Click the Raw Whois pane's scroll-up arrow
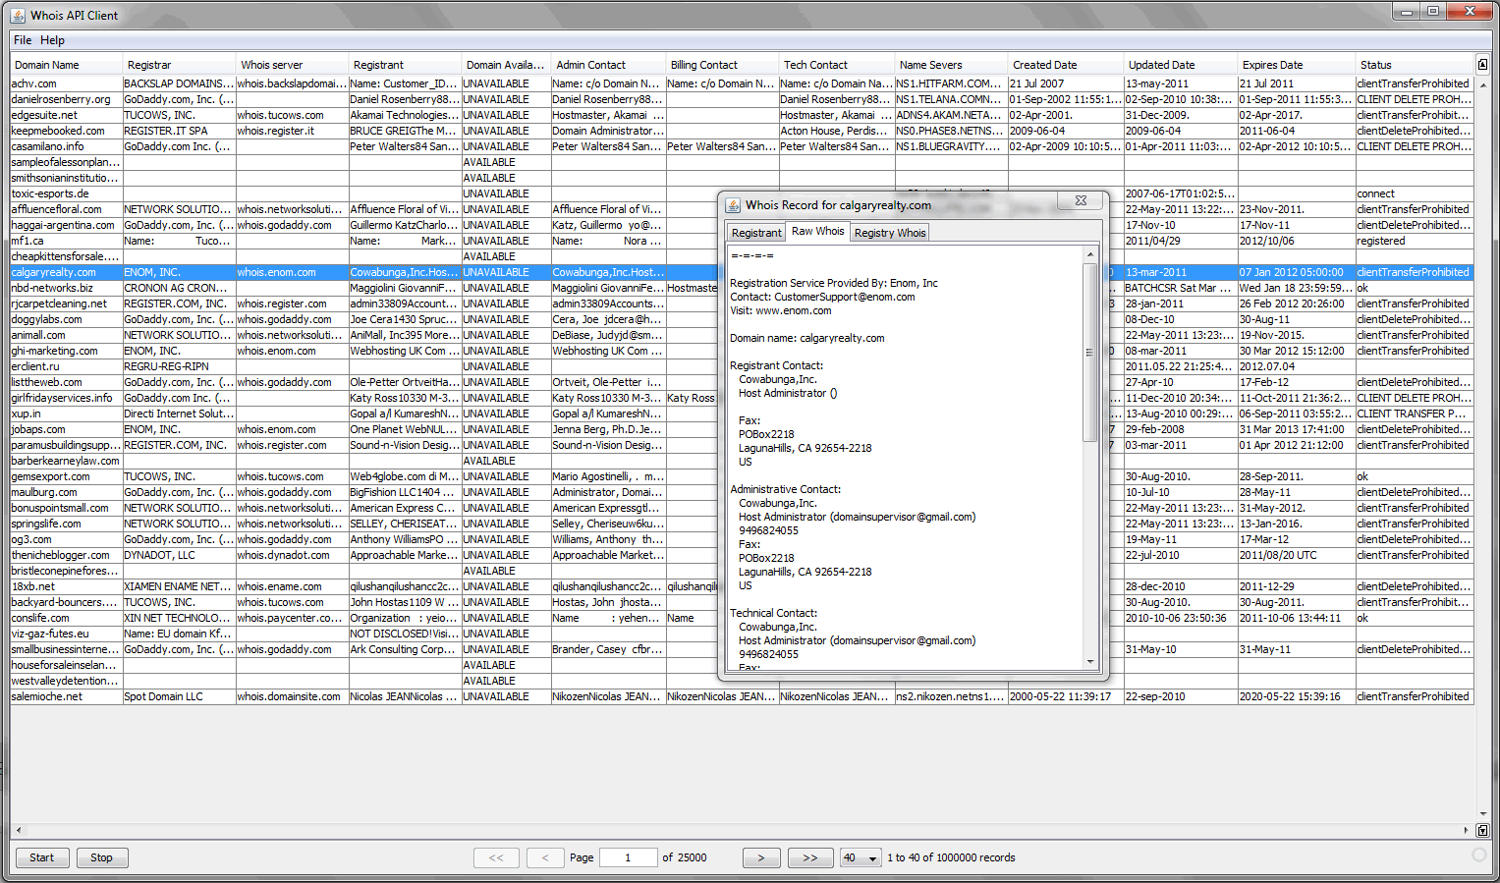Screen dimensions: 1500x883 (x=1089, y=254)
